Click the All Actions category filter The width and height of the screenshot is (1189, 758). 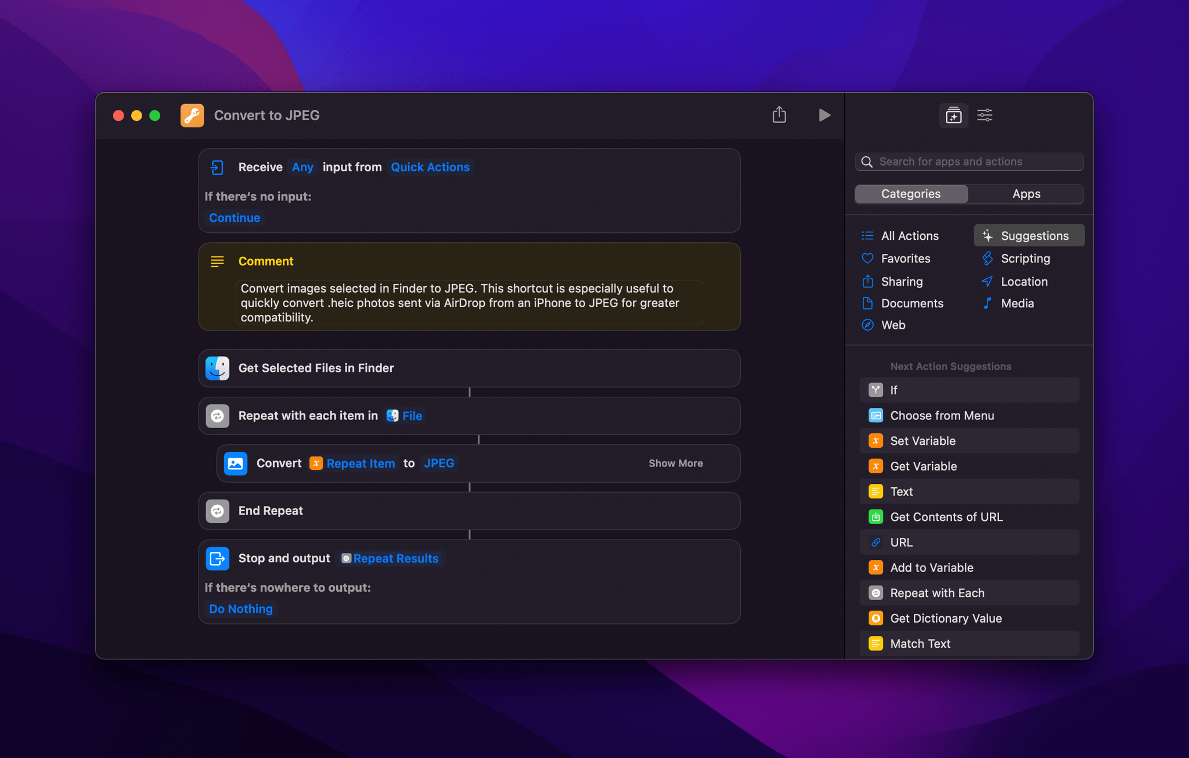(910, 235)
